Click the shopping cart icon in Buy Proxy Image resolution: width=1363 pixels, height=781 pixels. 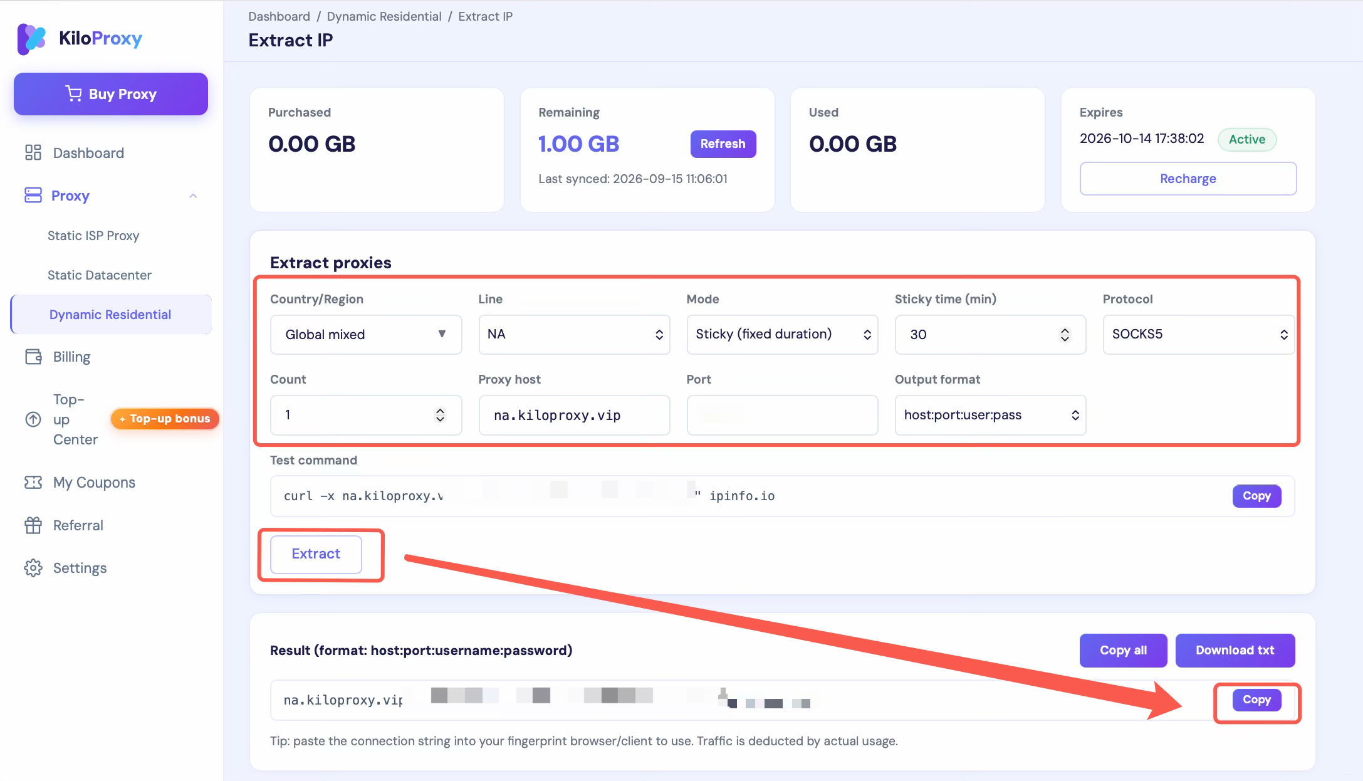pyautogui.click(x=74, y=93)
